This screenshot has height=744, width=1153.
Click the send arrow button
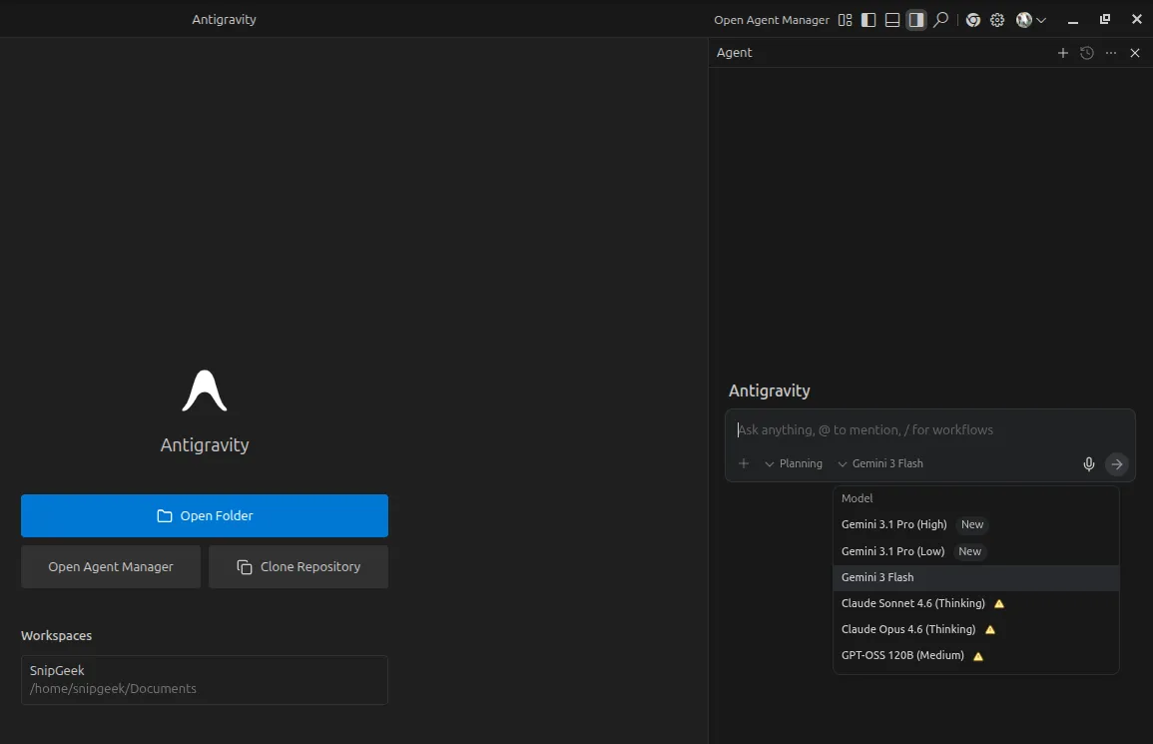(x=1117, y=464)
